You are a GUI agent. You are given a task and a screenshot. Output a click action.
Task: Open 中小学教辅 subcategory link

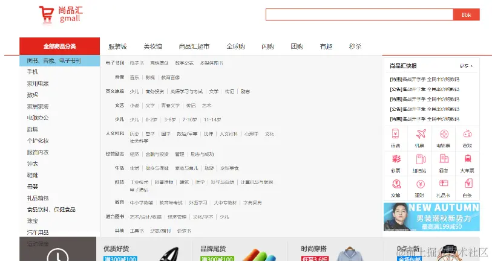point(141,203)
